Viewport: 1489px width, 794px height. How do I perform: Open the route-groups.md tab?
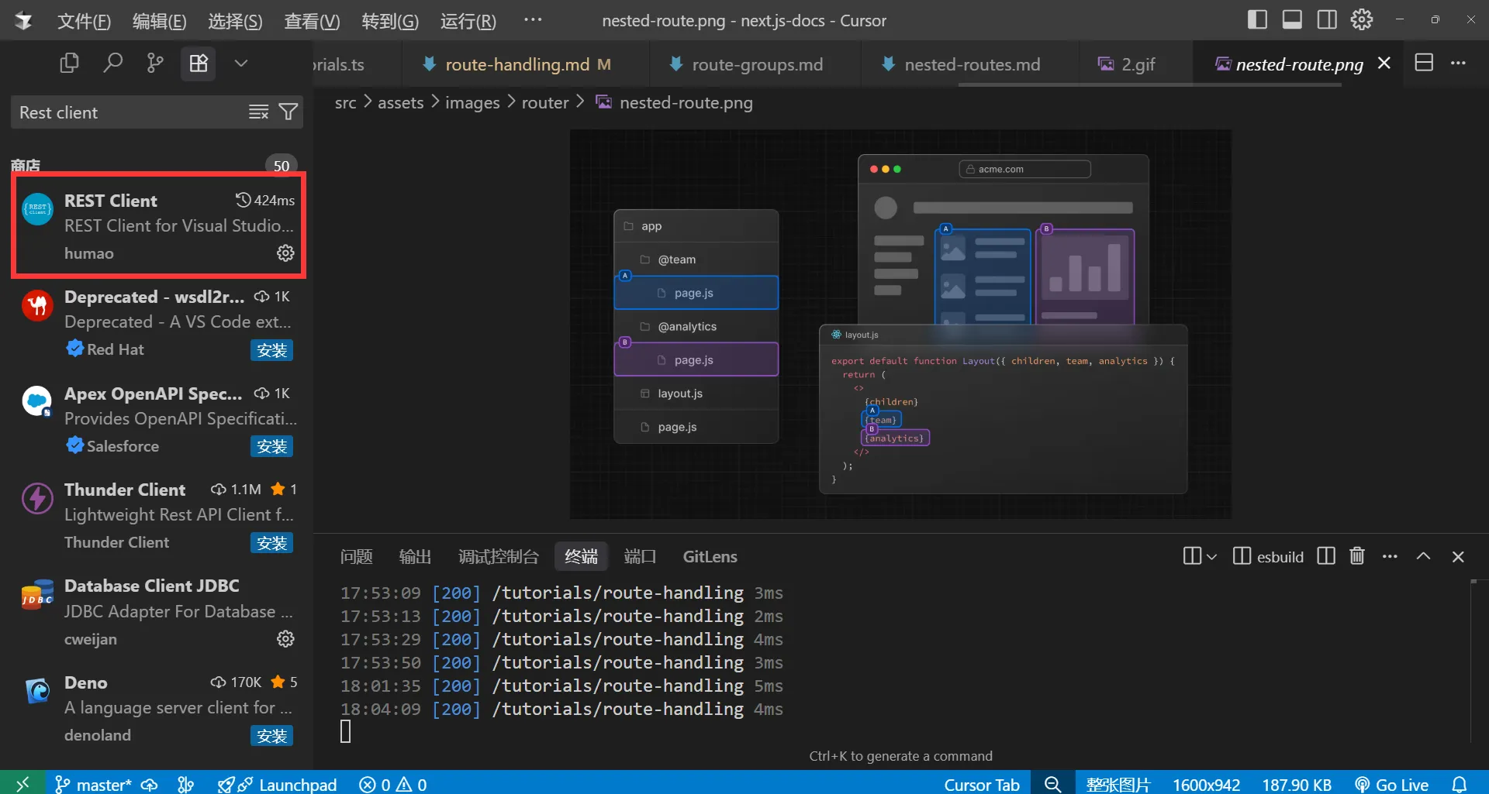tap(758, 64)
